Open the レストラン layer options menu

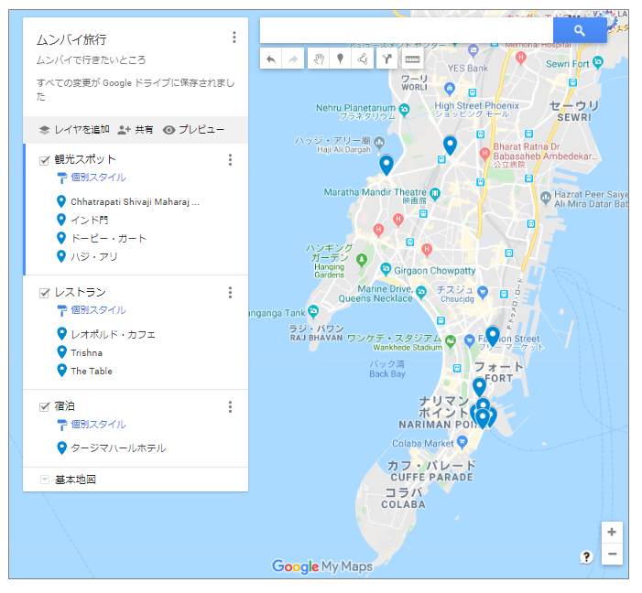point(230,292)
